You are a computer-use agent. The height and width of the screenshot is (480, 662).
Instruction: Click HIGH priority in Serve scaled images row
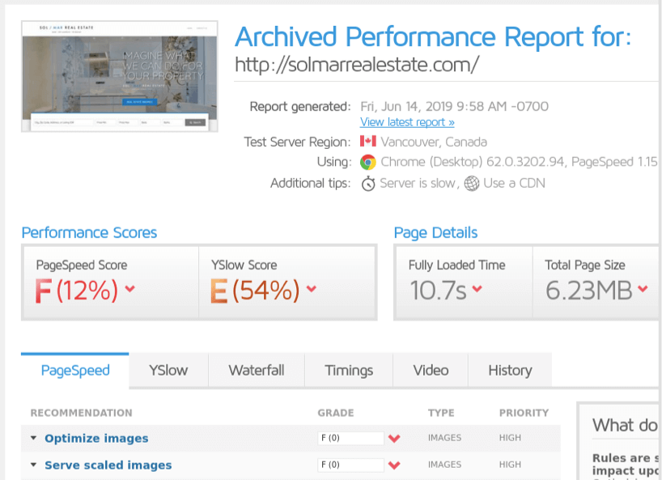click(510, 465)
